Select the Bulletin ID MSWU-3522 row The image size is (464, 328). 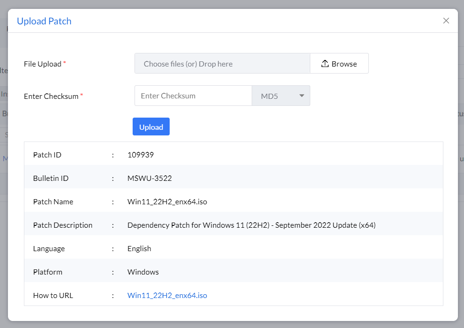pos(150,178)
